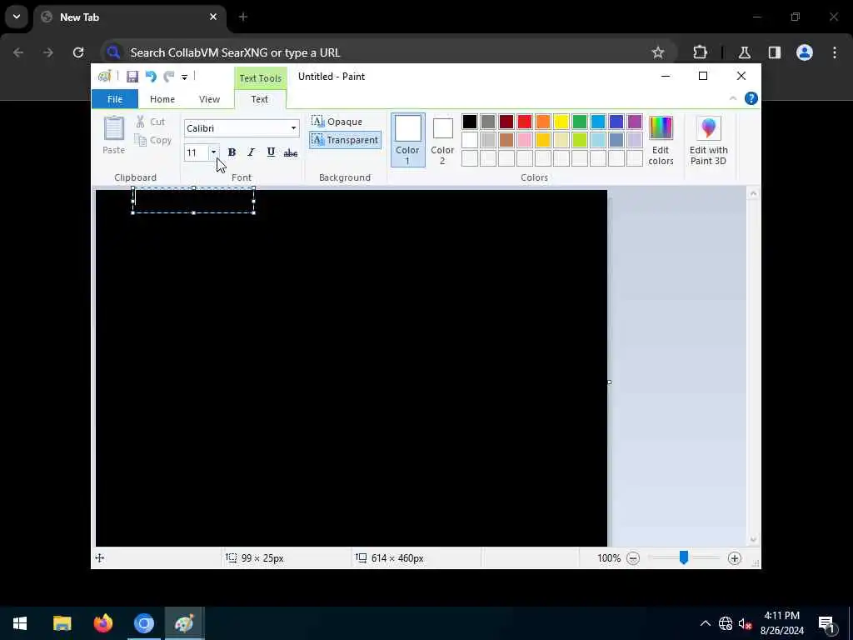
Task: Open Chrome tab search dropdown arrow
Action: [x=17, y=17]
